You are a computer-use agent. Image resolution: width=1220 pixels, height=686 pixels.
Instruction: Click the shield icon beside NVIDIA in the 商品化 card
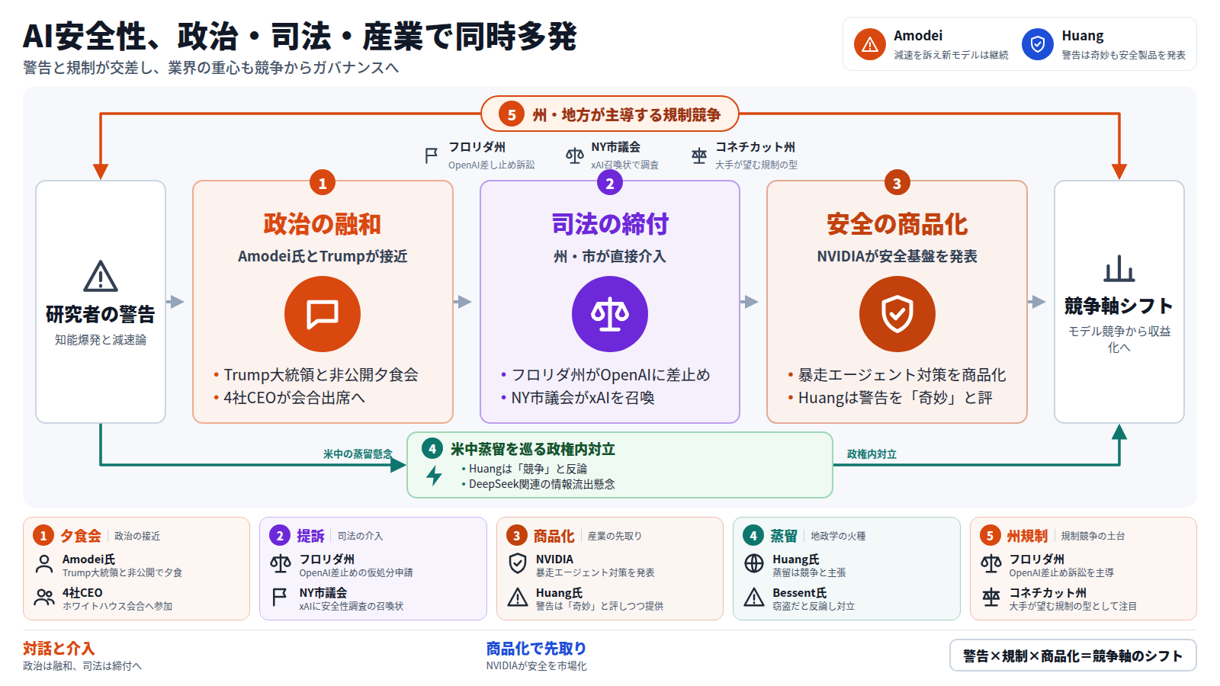518,564
